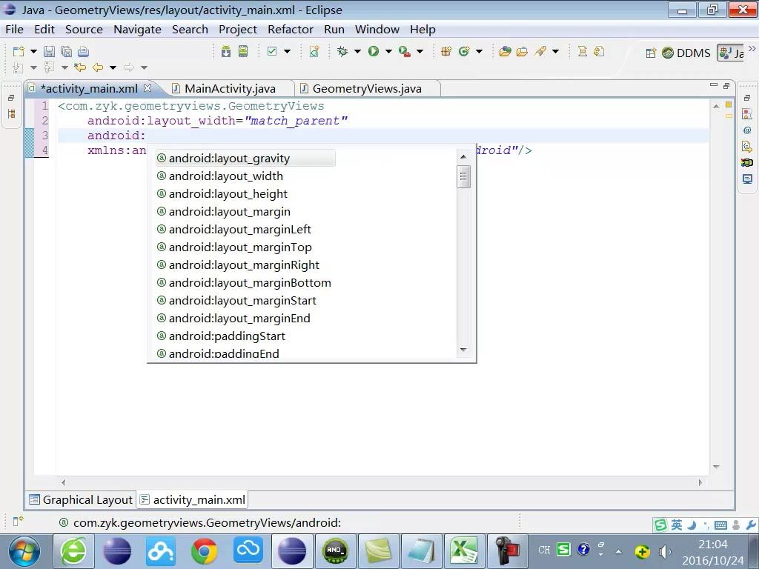Viewport: 759px width, 569px height.
Task: Switch to the MainActivity.java tab
Action: (x=230, y=89)
